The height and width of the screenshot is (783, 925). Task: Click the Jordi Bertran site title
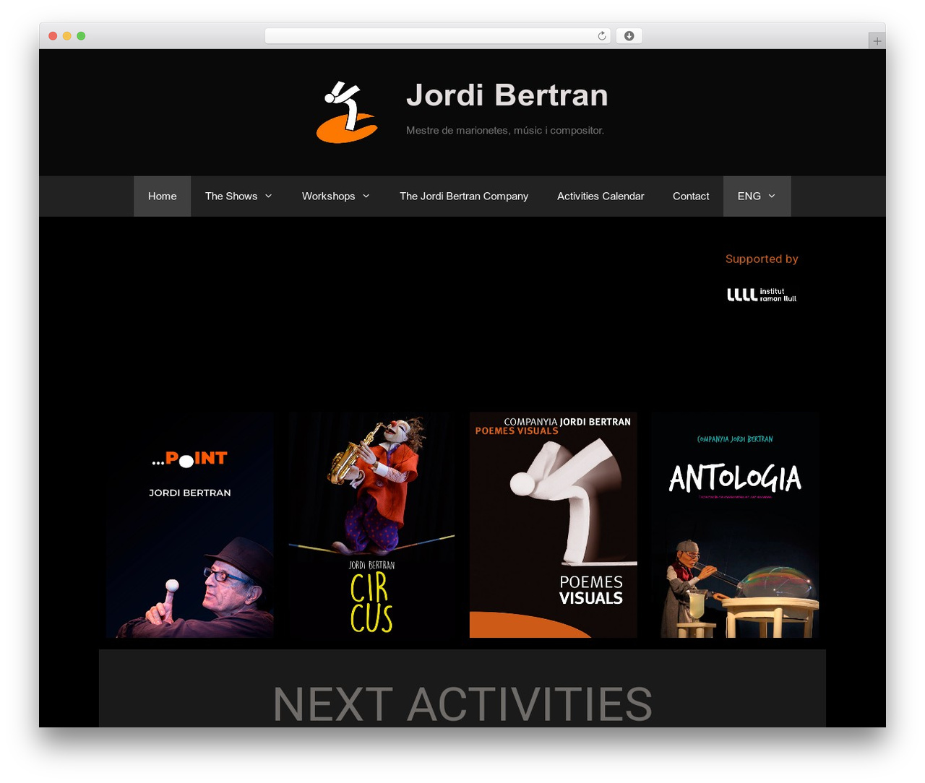click(507, 95)
